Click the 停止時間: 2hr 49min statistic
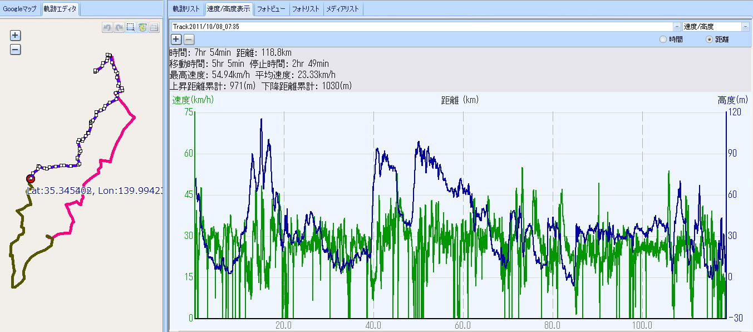 [289, 64]
